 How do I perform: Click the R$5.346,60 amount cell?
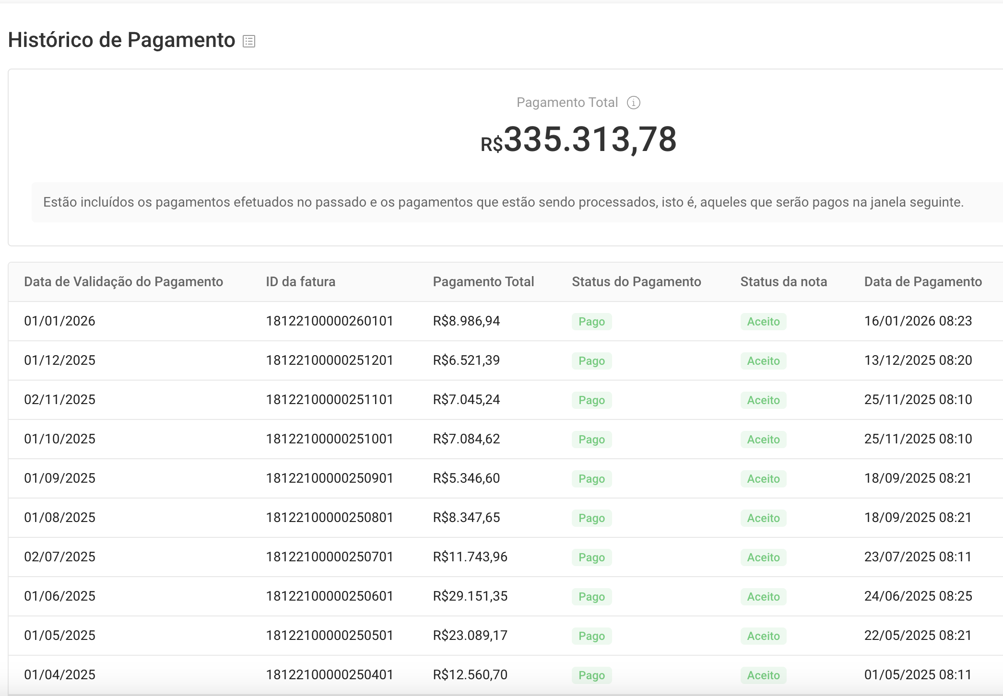point(466,478)
